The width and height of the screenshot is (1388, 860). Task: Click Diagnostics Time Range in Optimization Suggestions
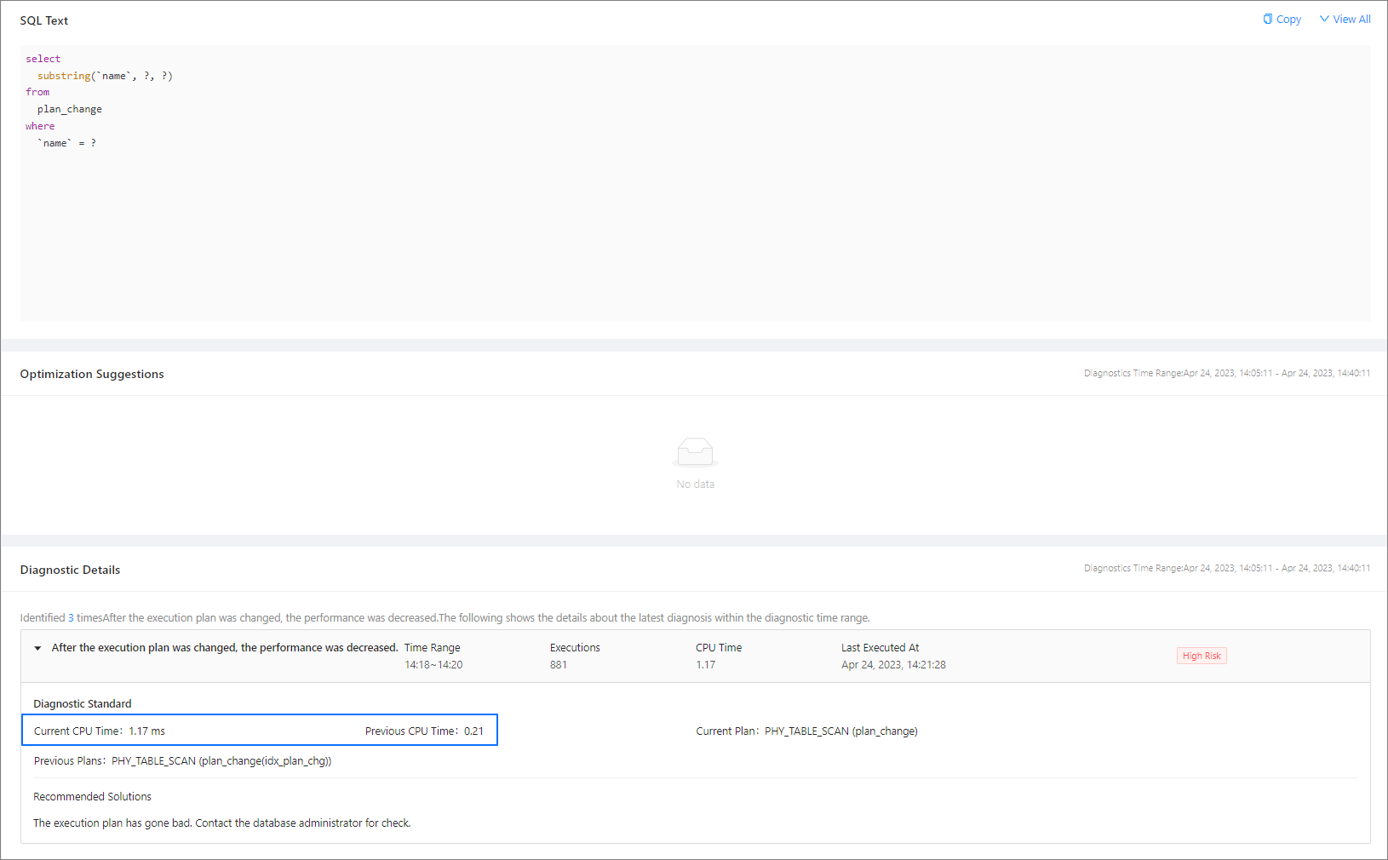[1226, 373]
